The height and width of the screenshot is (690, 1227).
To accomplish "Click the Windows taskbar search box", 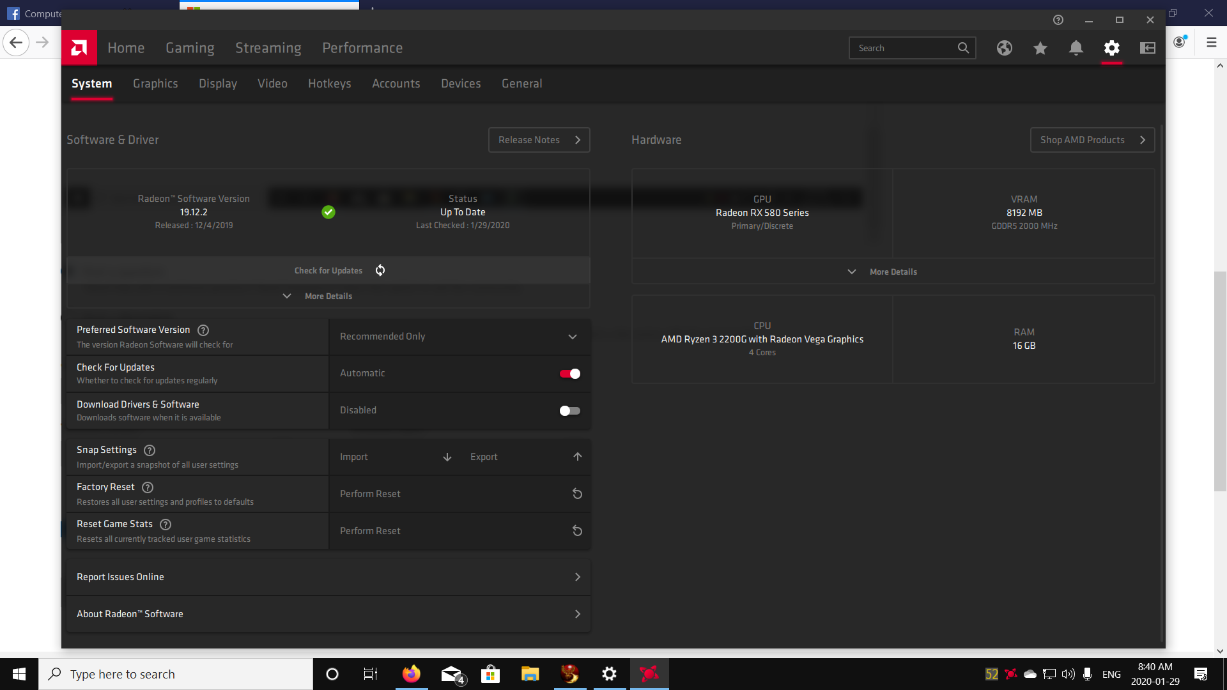I will (176, 674).
